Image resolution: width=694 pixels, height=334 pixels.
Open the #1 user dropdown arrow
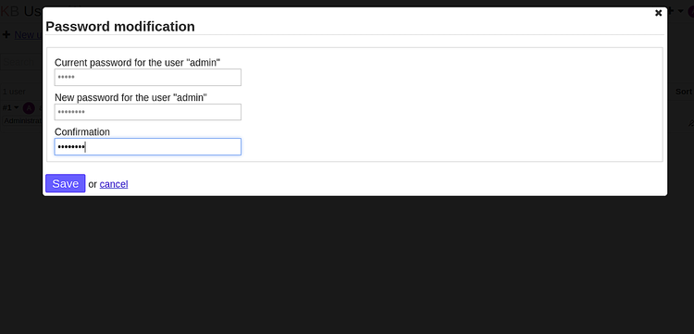(17, 107)
